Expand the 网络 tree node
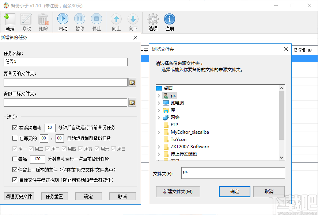This screenshot has width=318, height=215. click(159, 118)
